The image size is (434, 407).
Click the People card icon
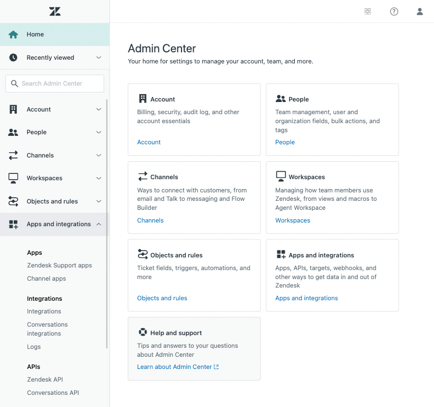click(x=281, y=98)
